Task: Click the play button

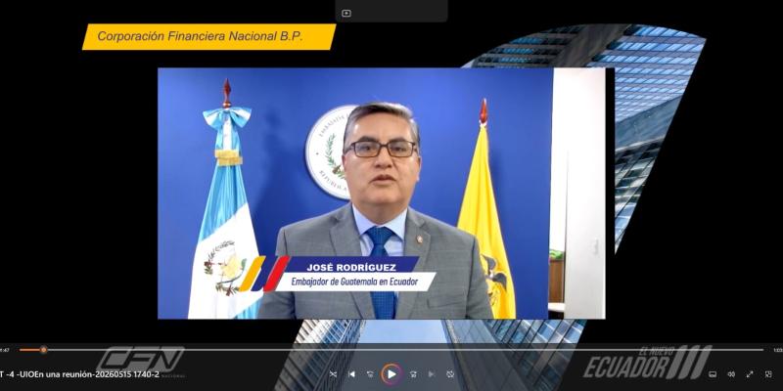Action: pos(391,374)
